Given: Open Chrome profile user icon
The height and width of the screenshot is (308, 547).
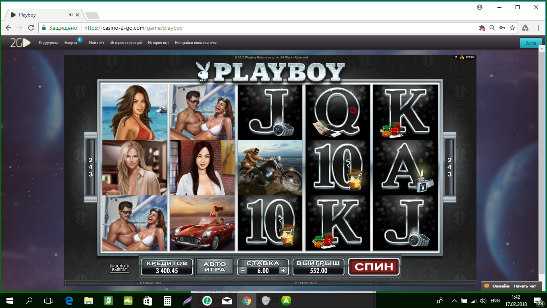Looking at the screenshot, I should [x=479, y=7].
